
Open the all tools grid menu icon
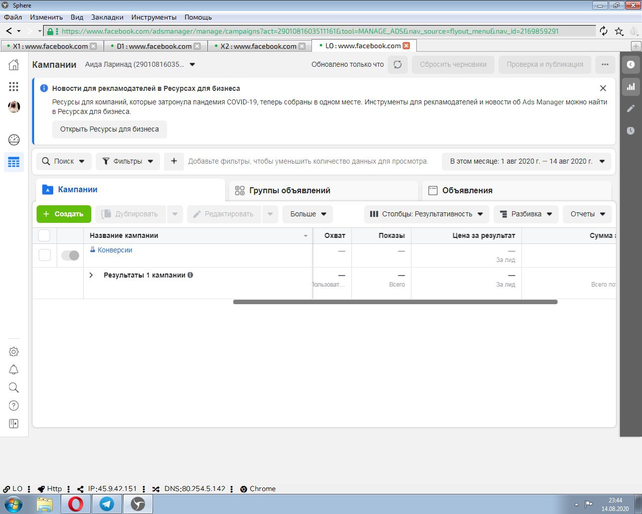(x=14, y=86)
